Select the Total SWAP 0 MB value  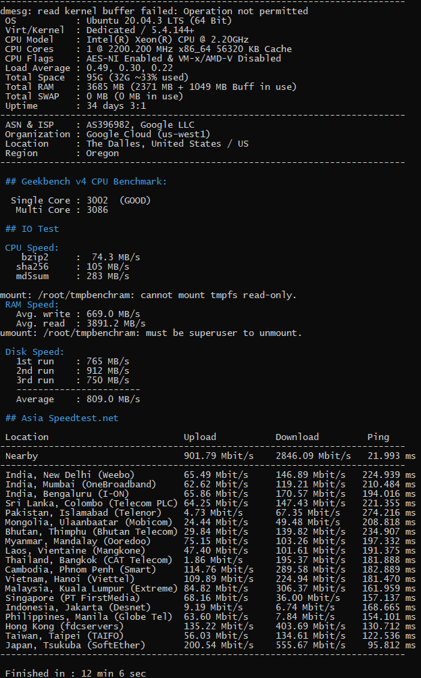pos(135,97)
